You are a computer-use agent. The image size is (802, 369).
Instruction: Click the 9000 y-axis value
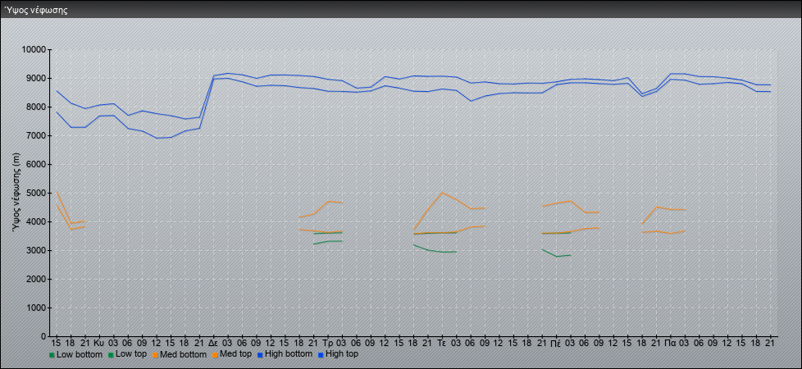[36, 78]
